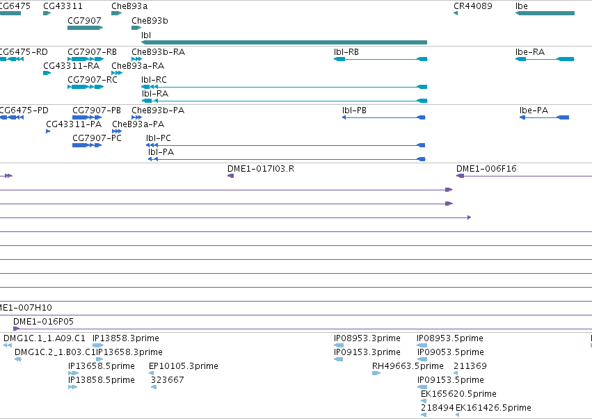The height and width of the screenshot is (419, 592).
Task: Select IP13658.5prime EST label
Action: click(102, 366)
